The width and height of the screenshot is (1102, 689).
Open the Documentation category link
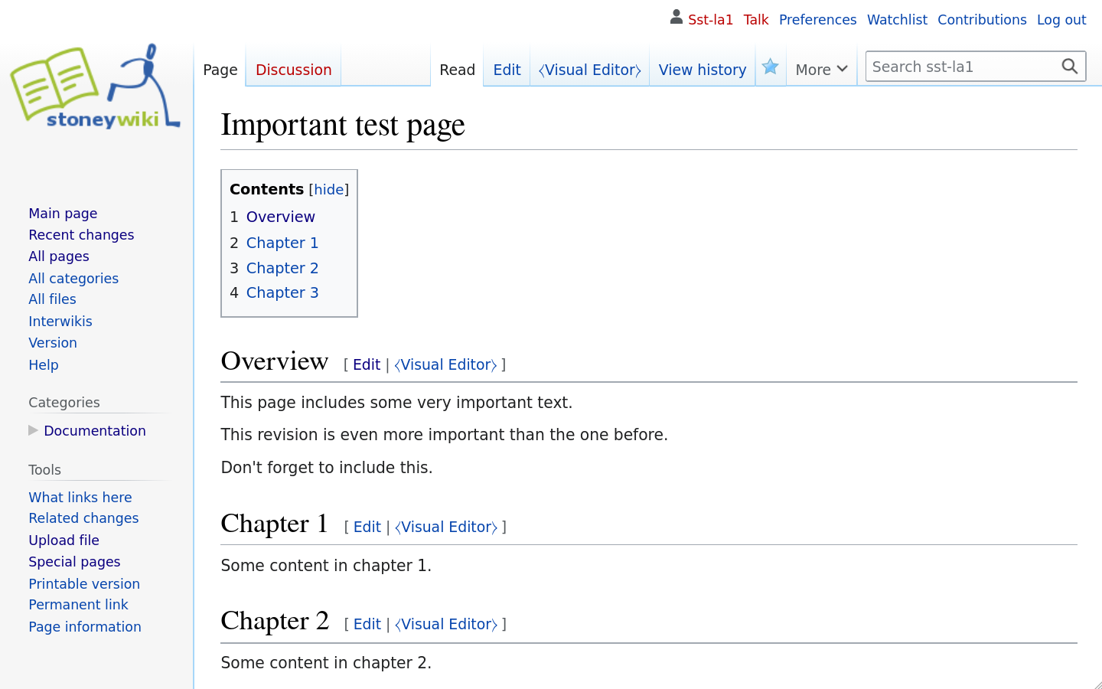pyautogui.click(x=95, y=431)
